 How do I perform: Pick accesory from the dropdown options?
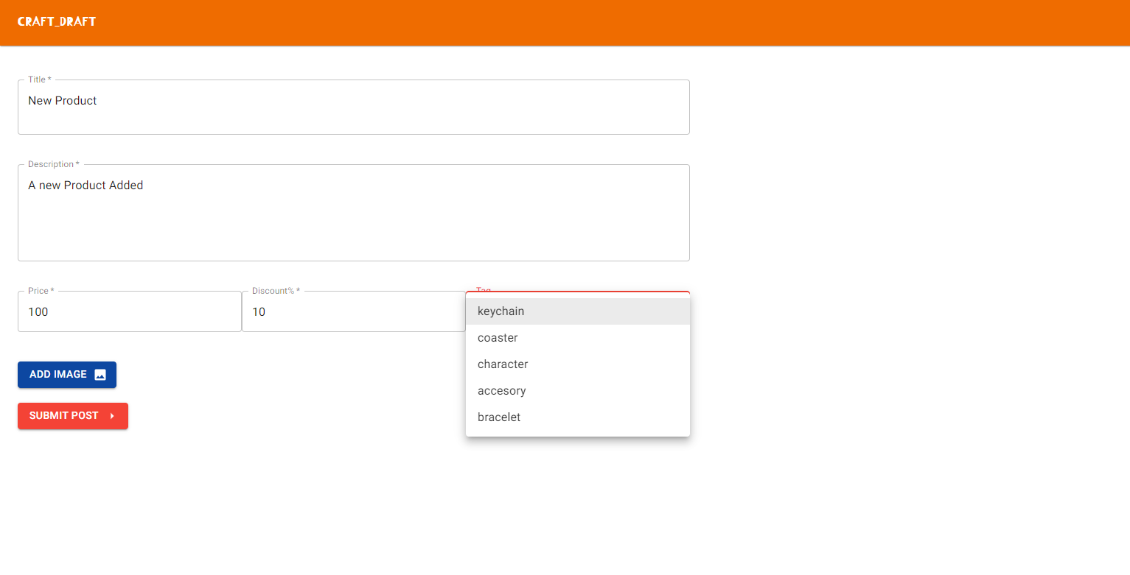501,390
